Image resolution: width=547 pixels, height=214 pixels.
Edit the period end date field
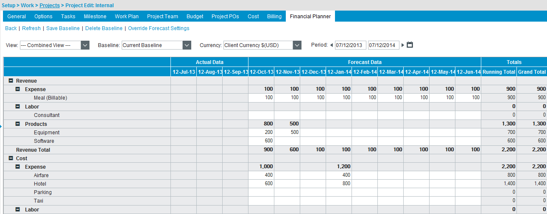pyautogui.click(x=383, y=45)
